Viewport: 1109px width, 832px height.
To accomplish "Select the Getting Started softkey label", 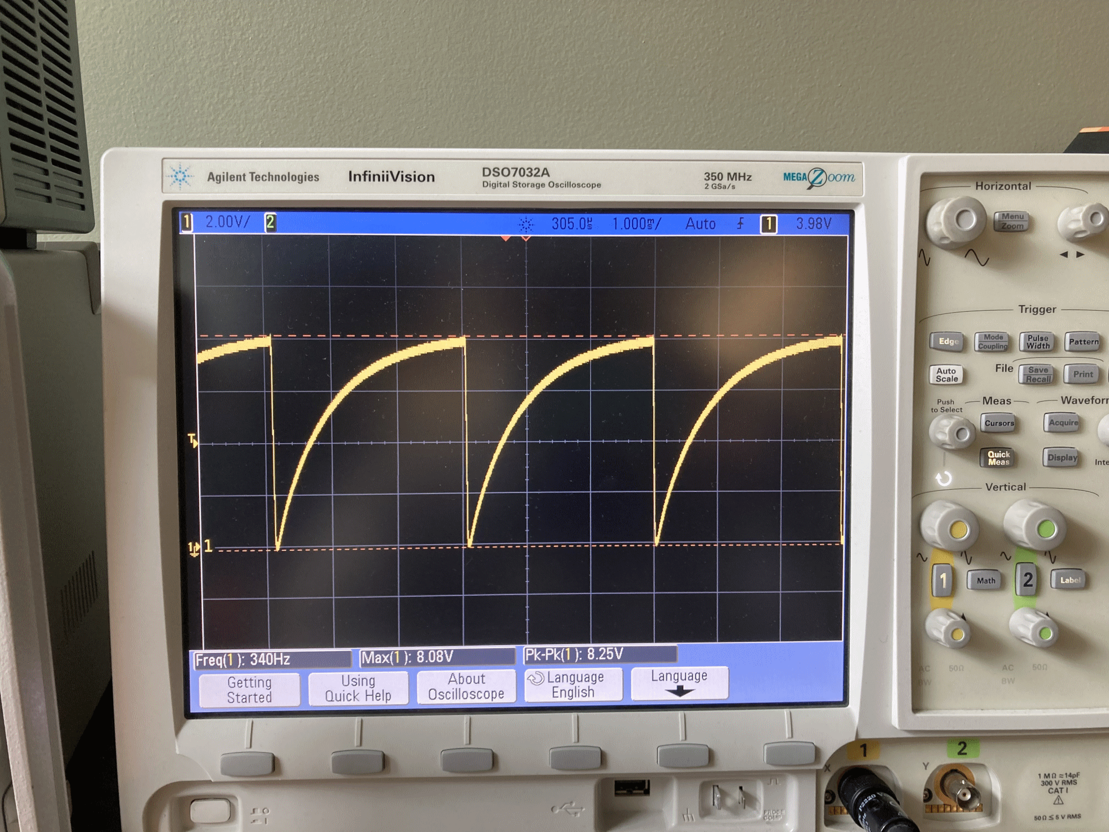I will [x=250, y=690].
